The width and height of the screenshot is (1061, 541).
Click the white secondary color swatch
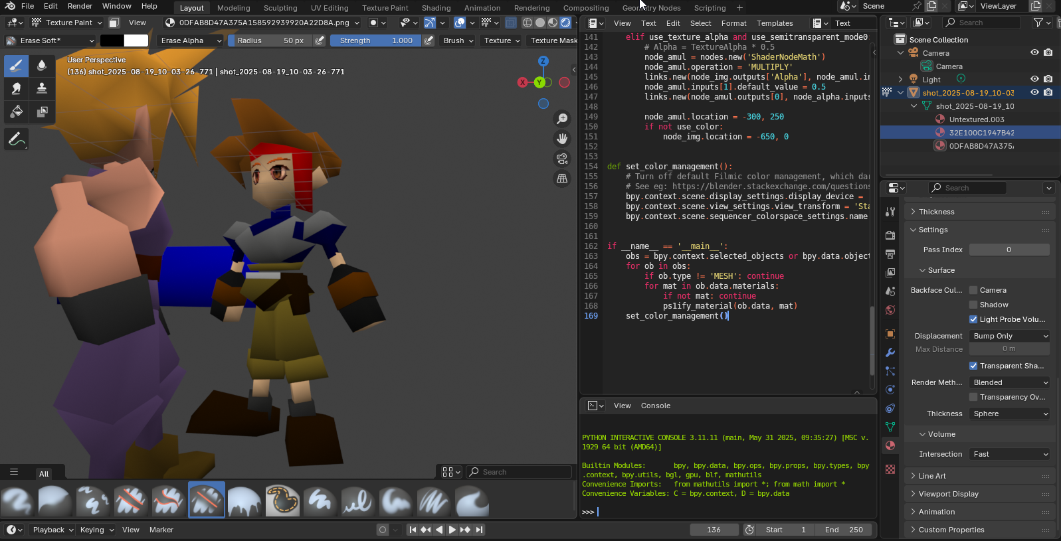point(136,40)
